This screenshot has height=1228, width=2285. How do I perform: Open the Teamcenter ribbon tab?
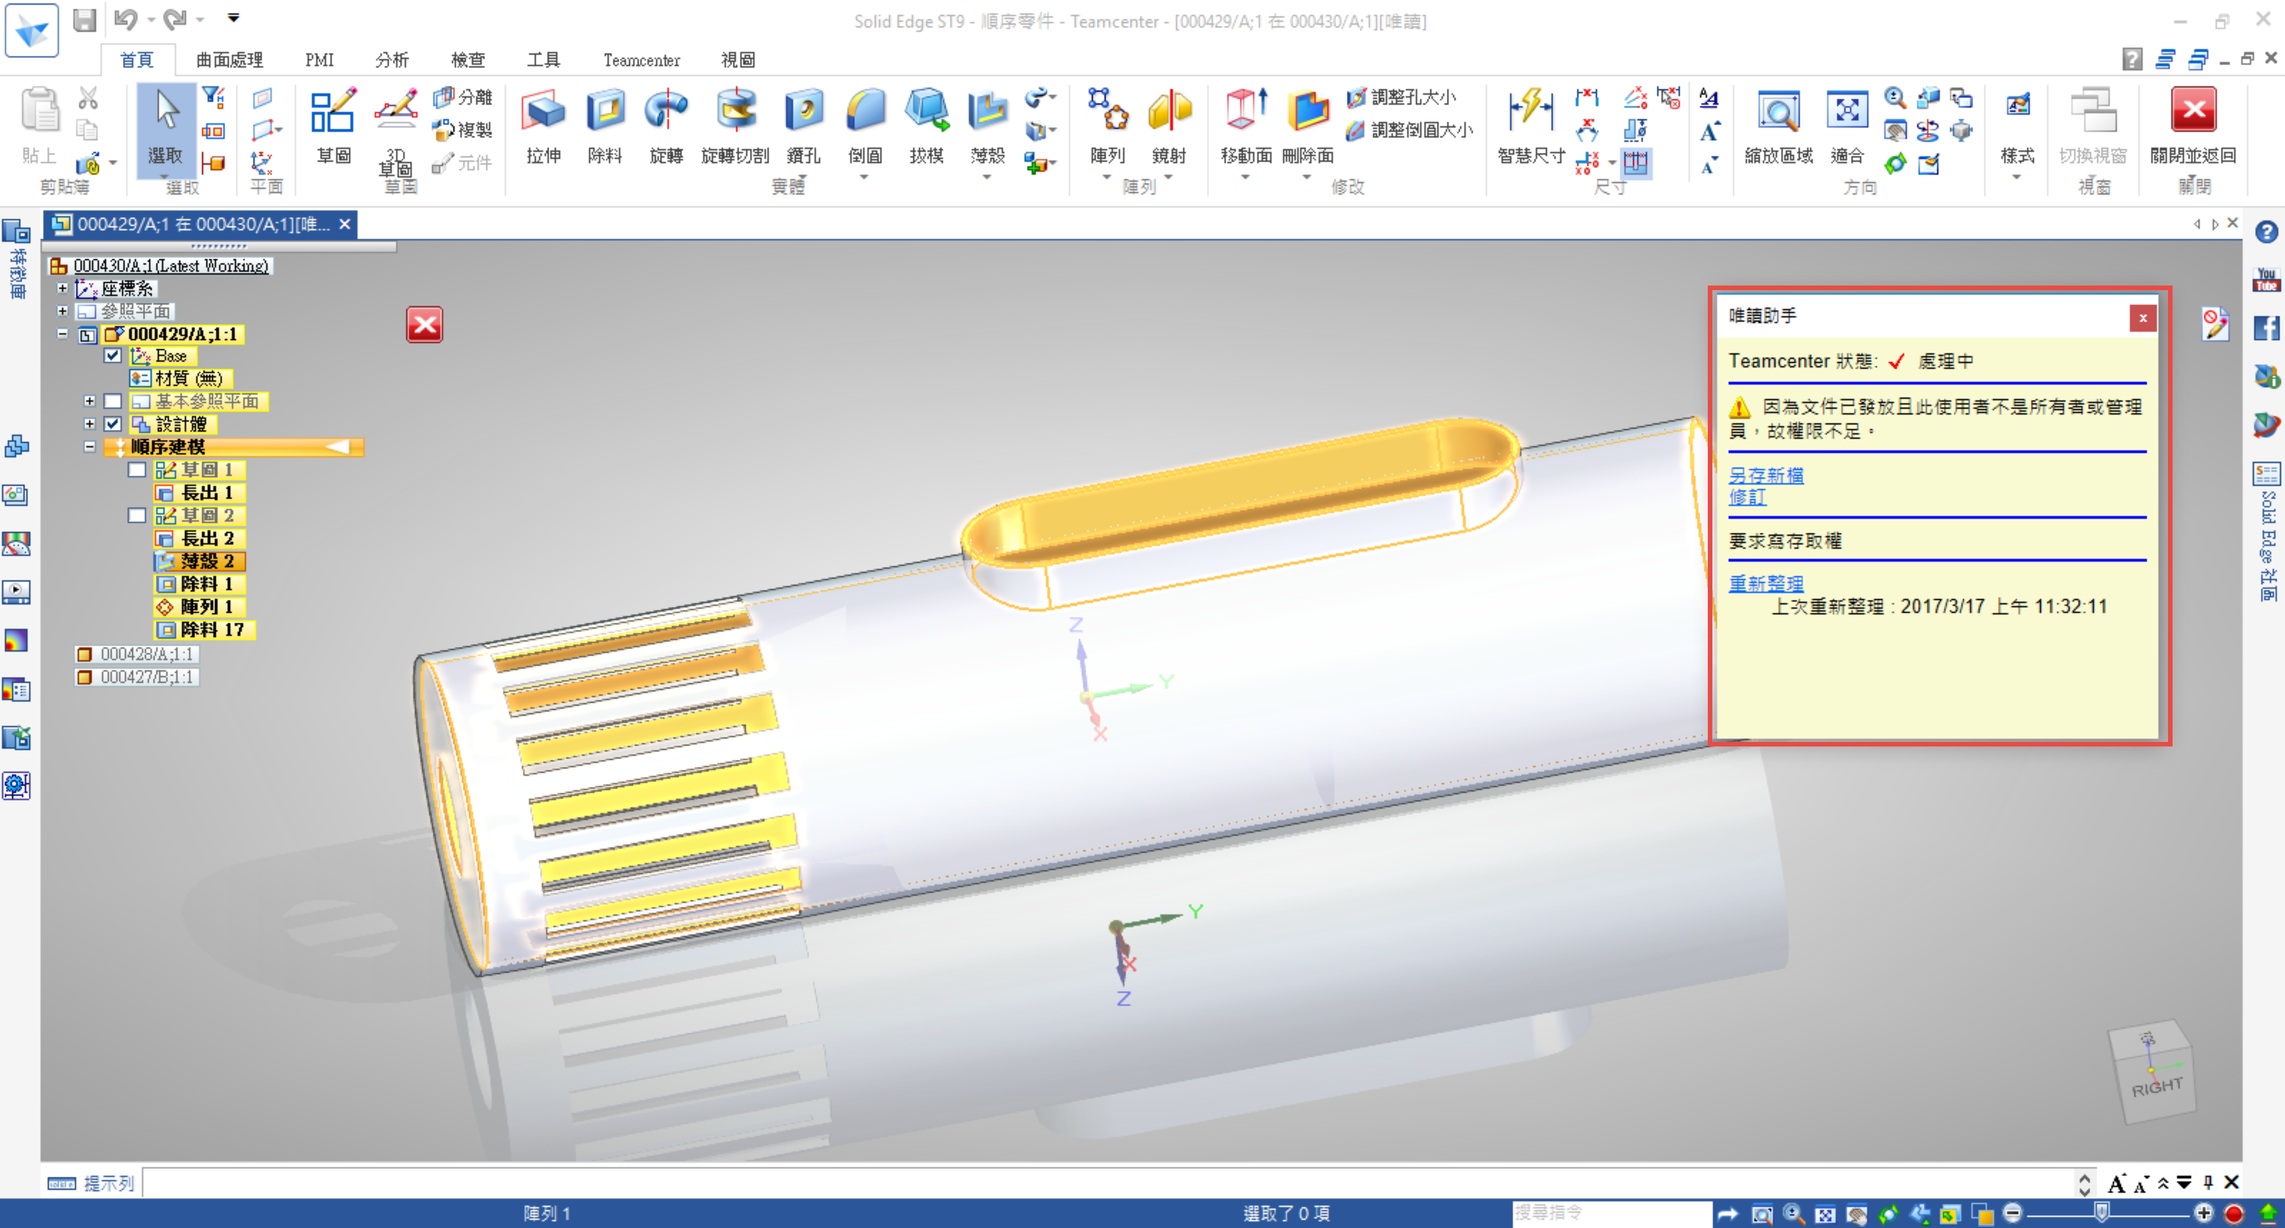pyautogui.click(x=641, y=59)
